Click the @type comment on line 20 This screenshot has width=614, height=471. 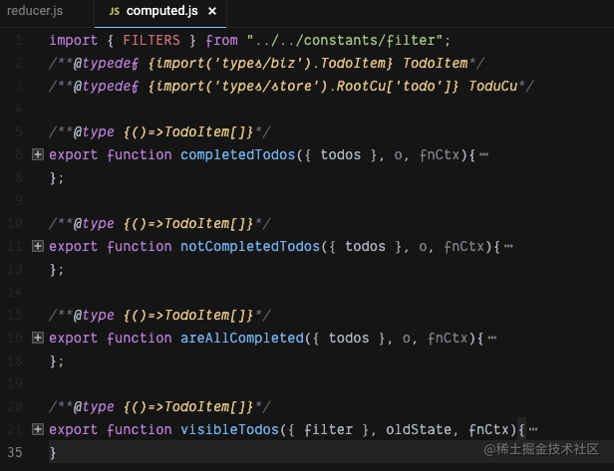(159, 407)
